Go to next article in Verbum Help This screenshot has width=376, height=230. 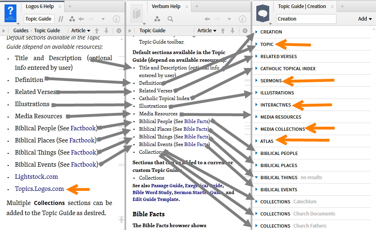click(233, 31)
